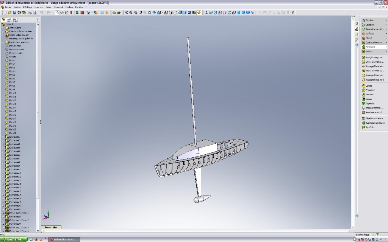Click the Symétrie mirror feature icon

[x=369, y=127]
